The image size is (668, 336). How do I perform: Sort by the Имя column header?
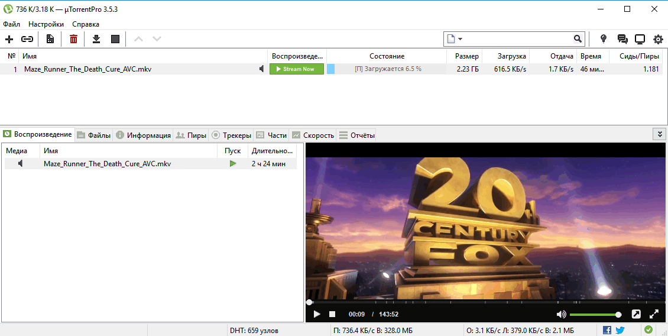pos(142,56)
